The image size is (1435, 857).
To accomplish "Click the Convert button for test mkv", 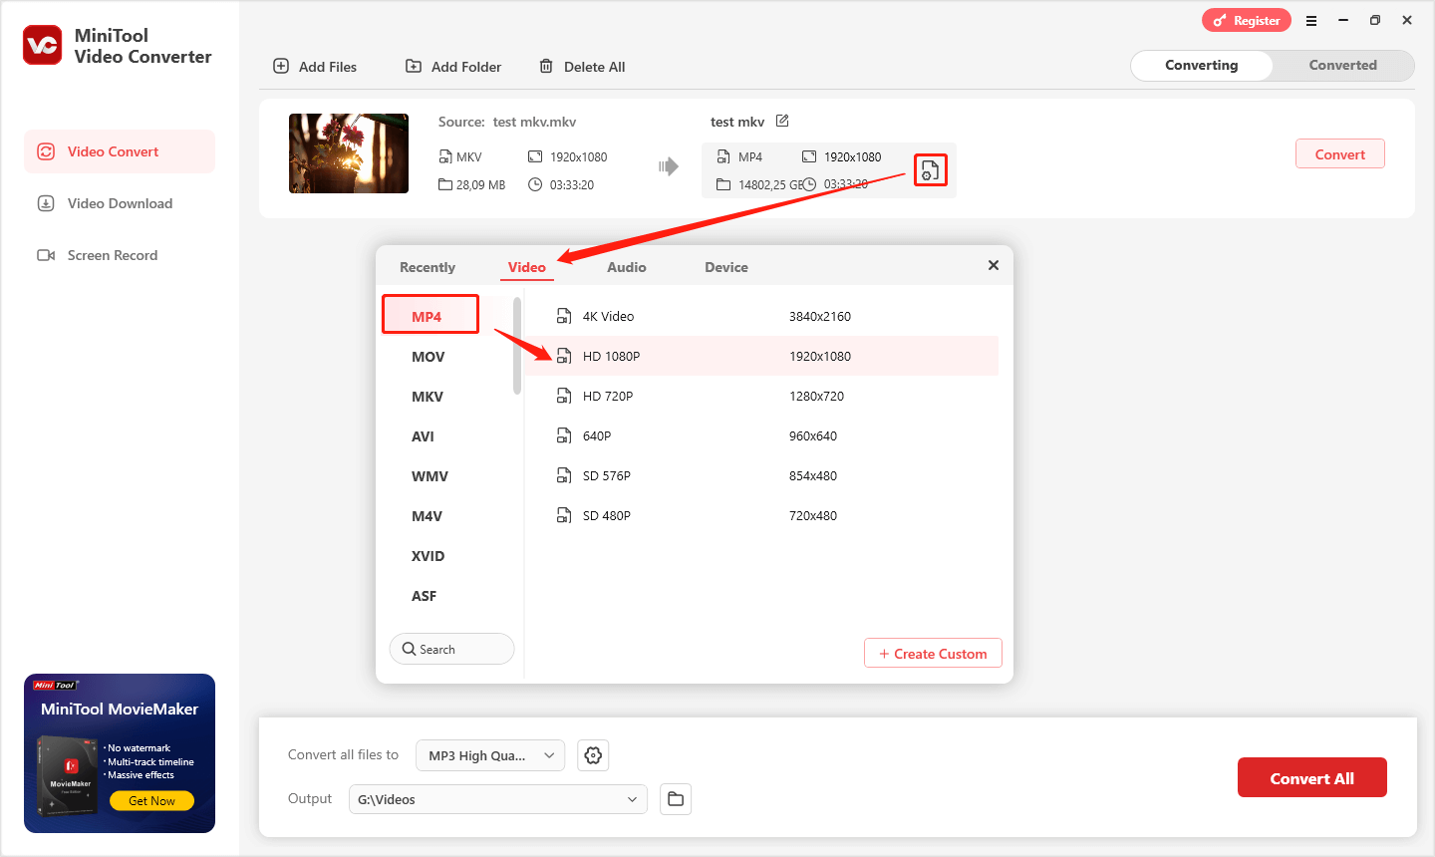I will (1339, 153).
